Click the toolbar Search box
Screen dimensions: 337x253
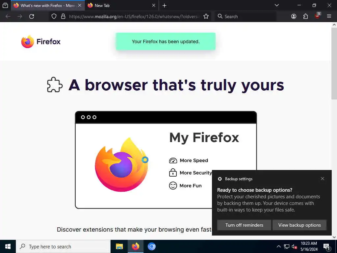pos(246,16)
